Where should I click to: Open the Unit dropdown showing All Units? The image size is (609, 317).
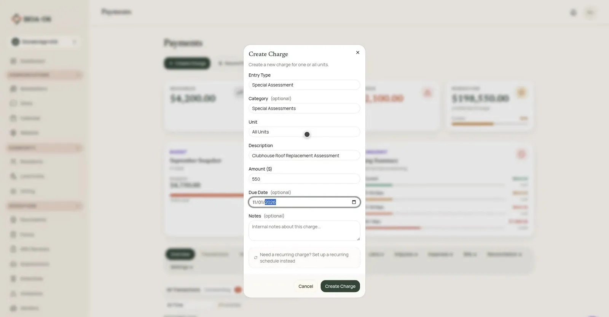pos(304,132)
